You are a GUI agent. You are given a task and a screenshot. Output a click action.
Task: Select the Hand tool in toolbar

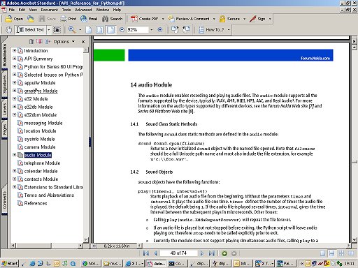tap(8, 30)
